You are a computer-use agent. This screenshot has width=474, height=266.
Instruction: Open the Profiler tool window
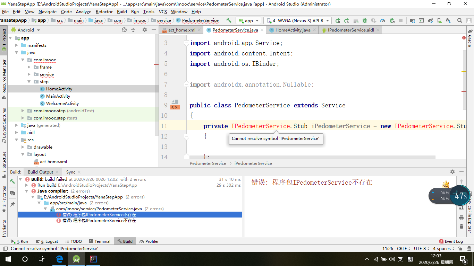[x=149, y=241]
